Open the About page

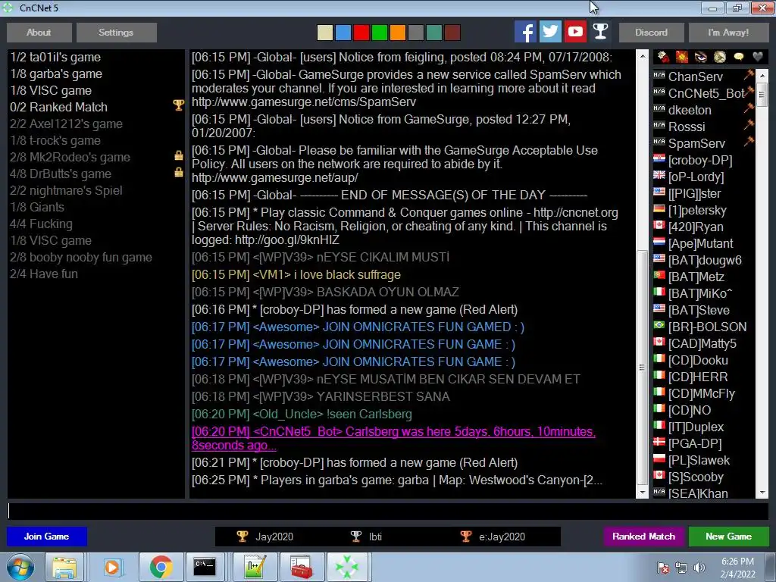pos(39,32)
